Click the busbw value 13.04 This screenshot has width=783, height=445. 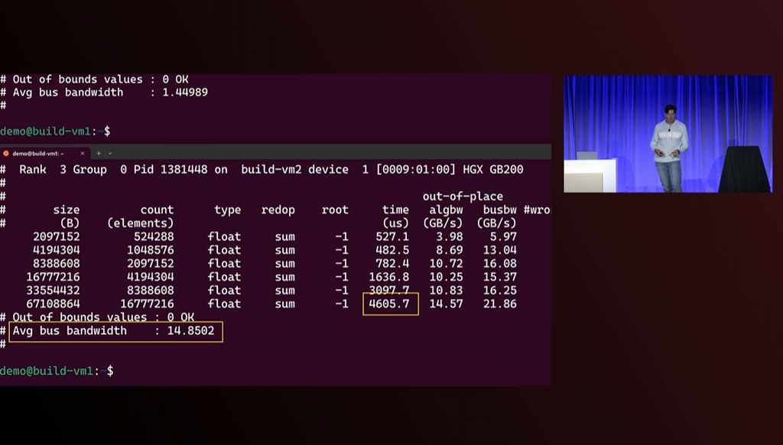[x=499, y=250]
